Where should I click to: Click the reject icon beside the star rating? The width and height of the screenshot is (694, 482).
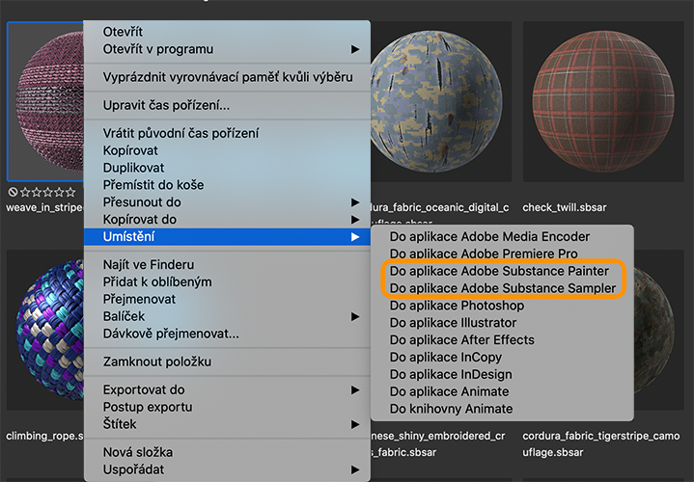(12, 193)
